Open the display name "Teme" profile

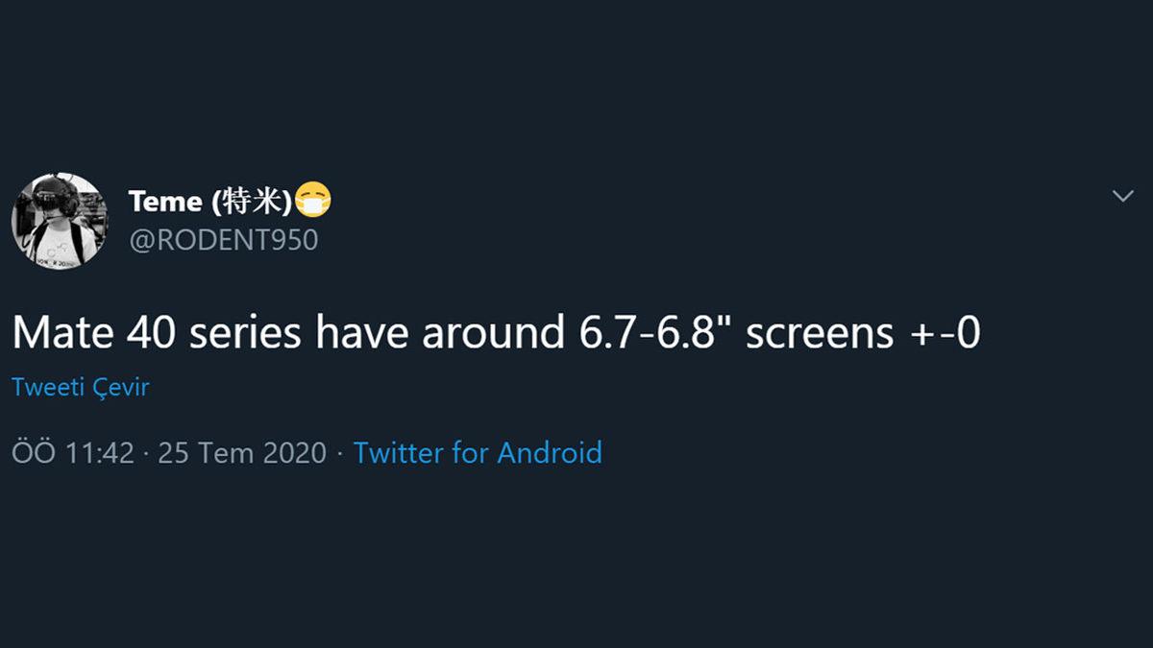(164, 202)
